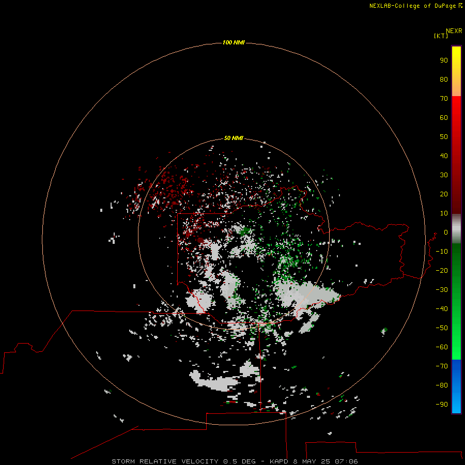Click the NEXLAB-College of DuPage watermark text
The width and height of the screenshot is (465, 465).
415,6
